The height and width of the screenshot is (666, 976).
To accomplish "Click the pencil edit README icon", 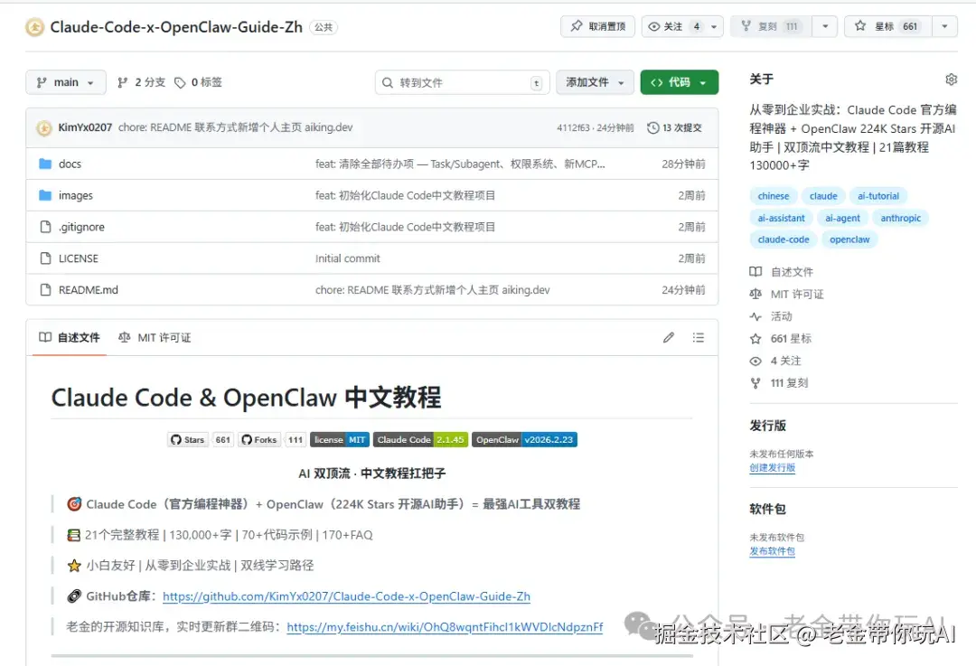I will coord(669,337).
